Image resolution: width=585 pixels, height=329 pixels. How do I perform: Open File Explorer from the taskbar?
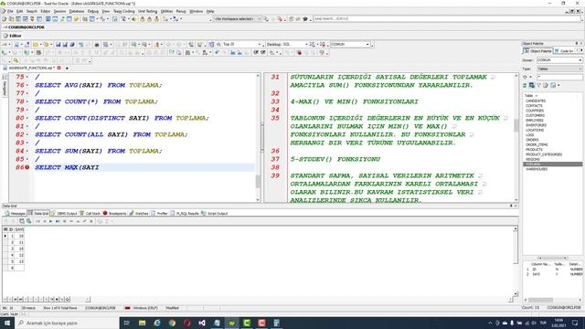(143, 323)
